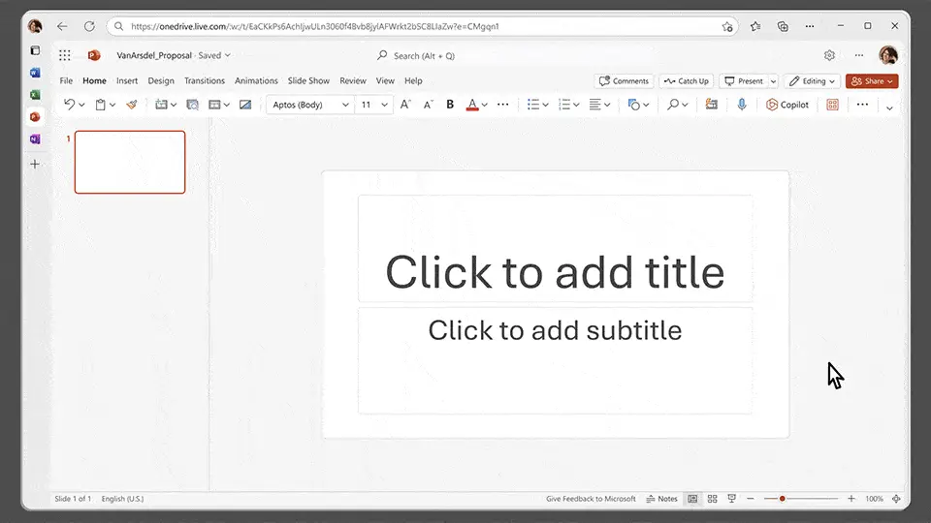The width and height of the screenshot is (931, 523).
Task: Click the zoom in plus button
Action: click(x=851, y=499)
